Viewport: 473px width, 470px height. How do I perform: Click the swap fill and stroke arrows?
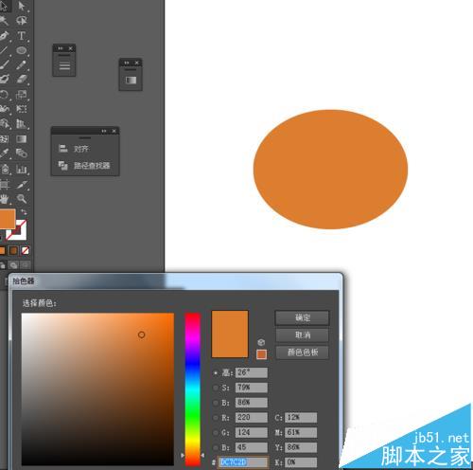click(x=24, y=212)
